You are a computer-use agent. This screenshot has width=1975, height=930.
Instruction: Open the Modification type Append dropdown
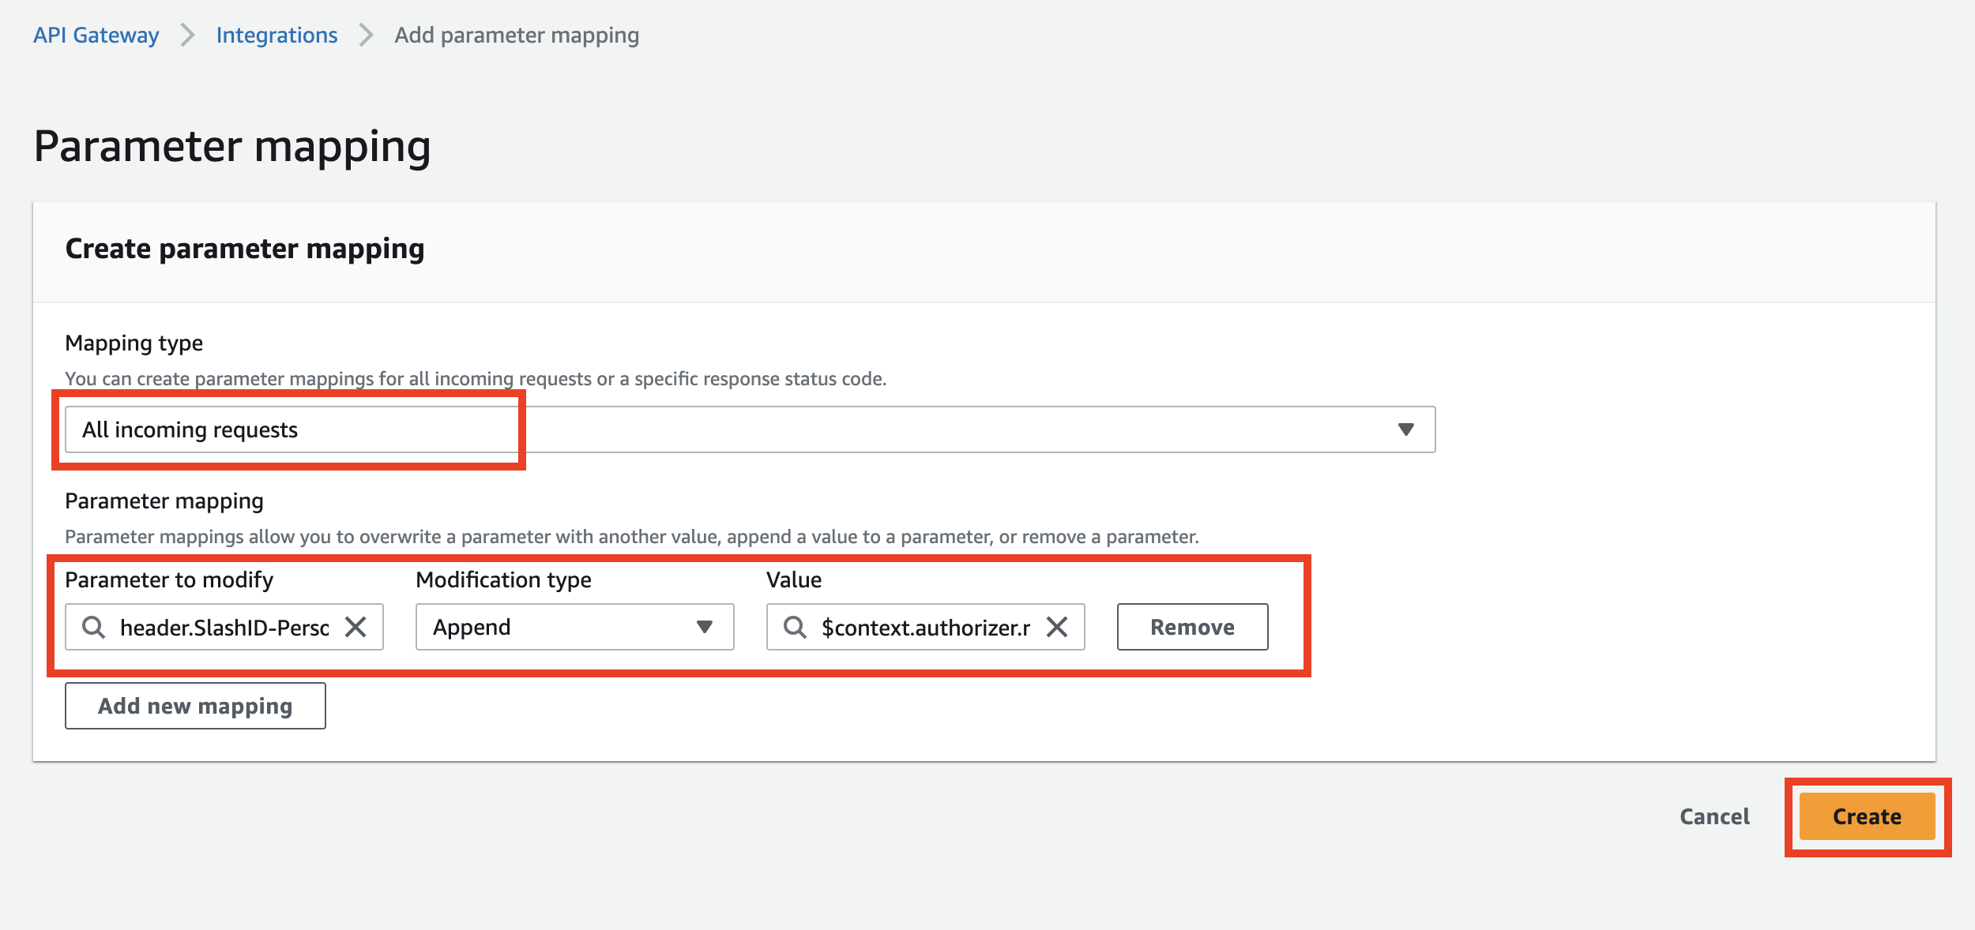[x=553, y=627]
